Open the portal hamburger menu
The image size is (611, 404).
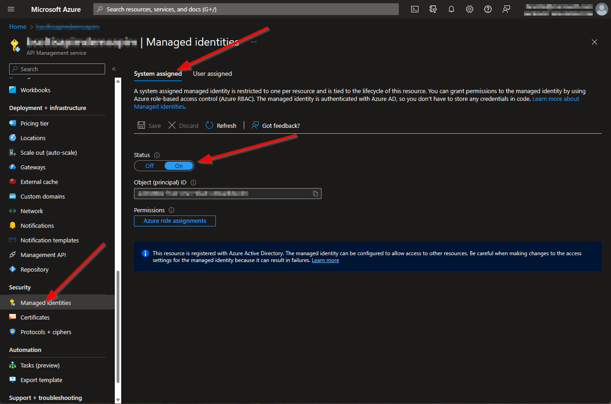click(x=11, y=9)
